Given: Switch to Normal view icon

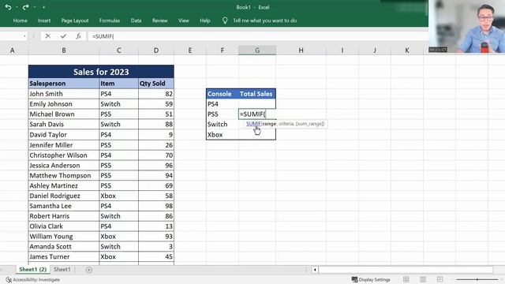Looking at the screenshot, I should point(406,279).
